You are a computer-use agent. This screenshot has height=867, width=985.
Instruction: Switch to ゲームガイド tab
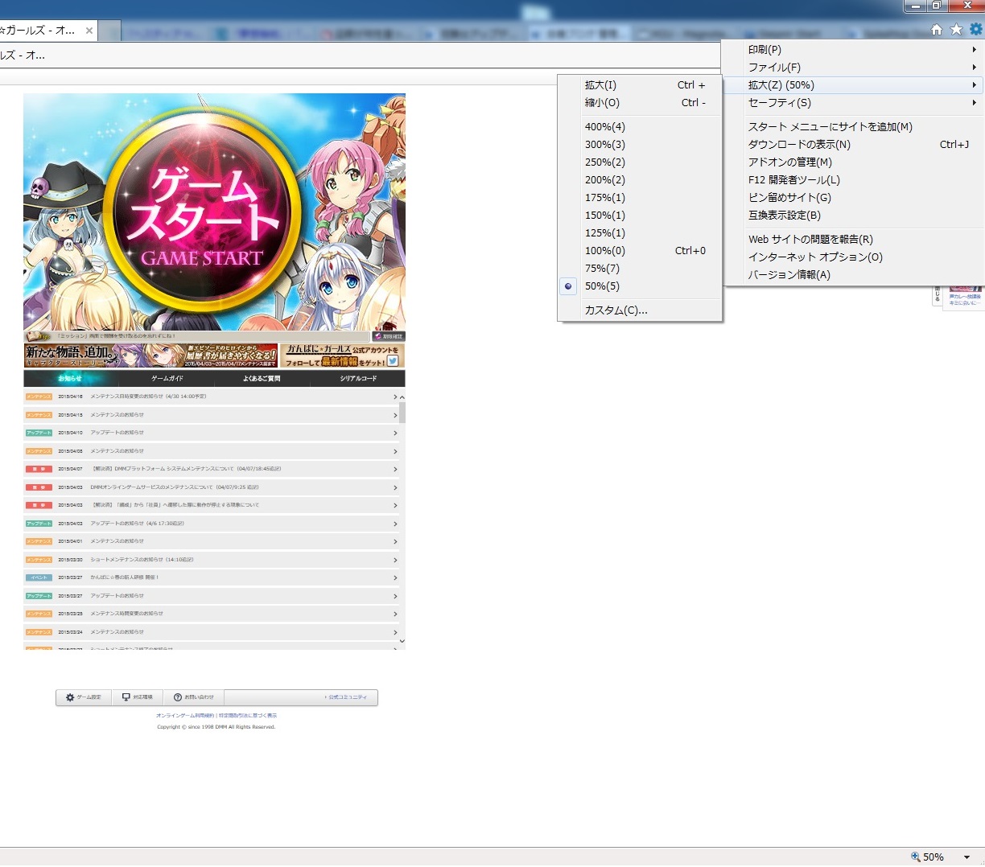pyautogui.click(x=167, y=378)
